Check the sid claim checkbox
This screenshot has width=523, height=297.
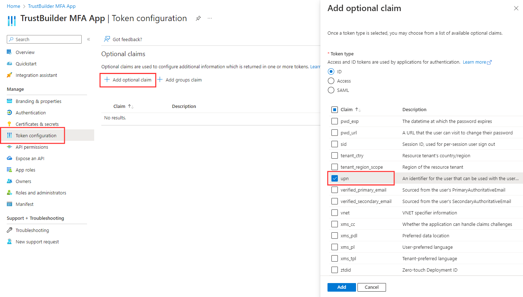pos(335,144)
